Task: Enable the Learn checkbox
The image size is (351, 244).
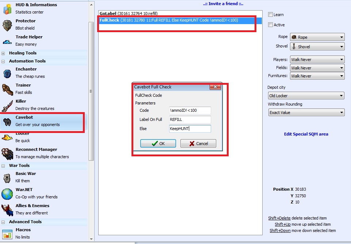Action: point(271,15)
